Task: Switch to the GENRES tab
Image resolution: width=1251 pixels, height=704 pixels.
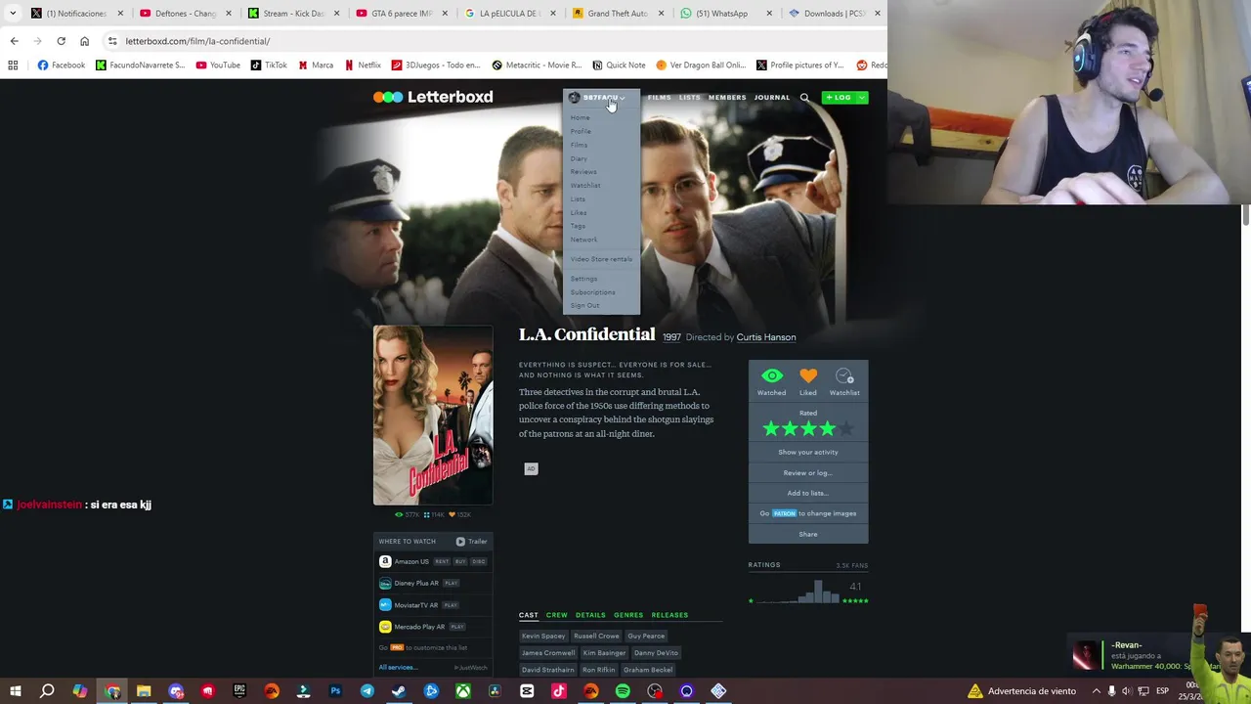Action: [x=628, y=615]
